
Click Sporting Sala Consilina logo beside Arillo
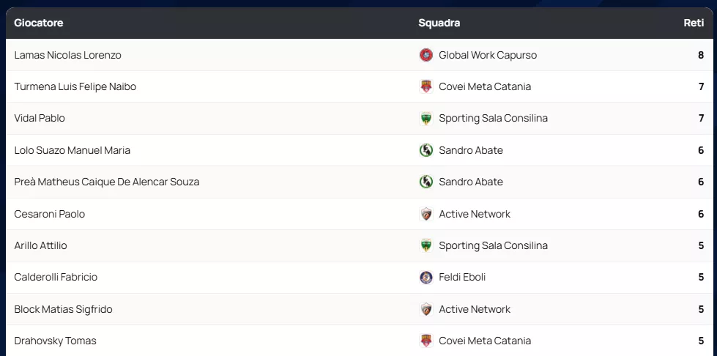click(426, 245)
